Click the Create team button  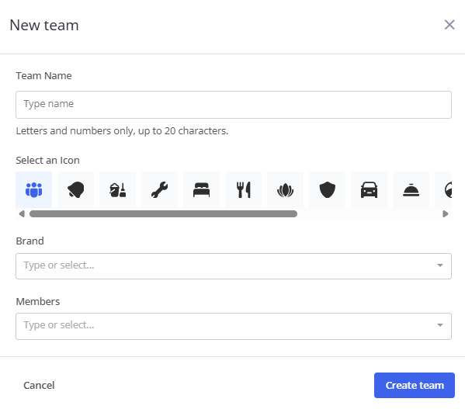(x=415, y=385)
